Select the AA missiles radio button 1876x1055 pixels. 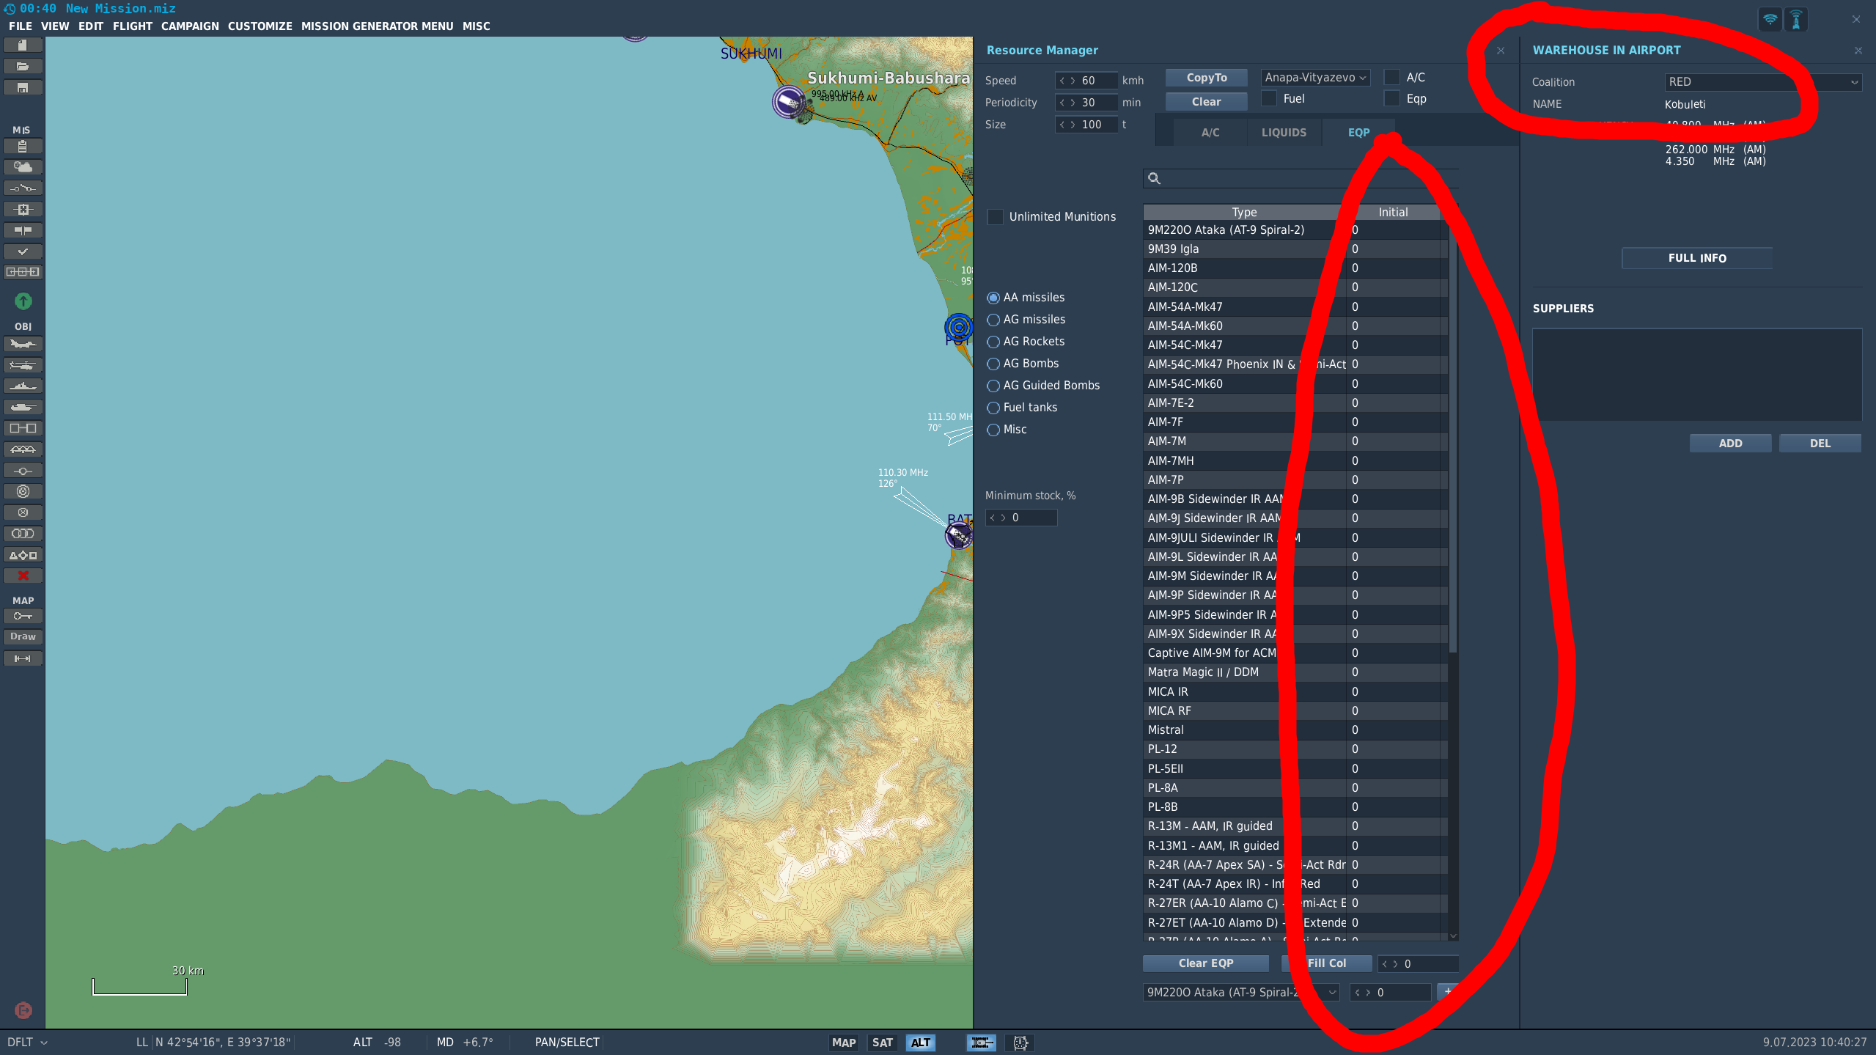pyautogui.click(x=993, y=298)
